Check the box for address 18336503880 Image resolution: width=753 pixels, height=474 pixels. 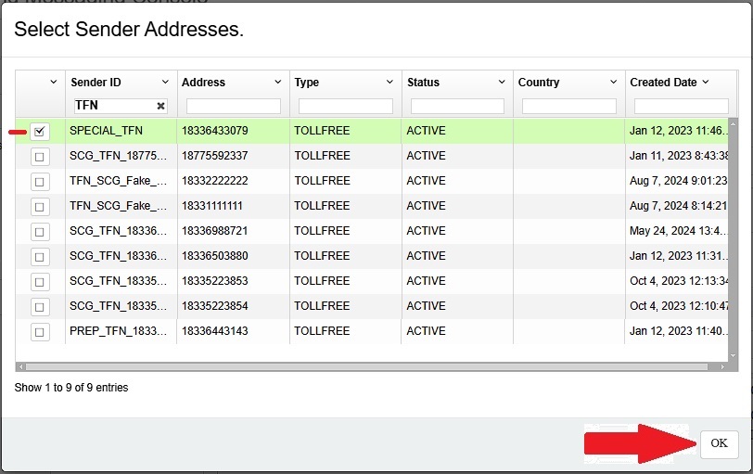pyautogui.click(x=40, y=256)
